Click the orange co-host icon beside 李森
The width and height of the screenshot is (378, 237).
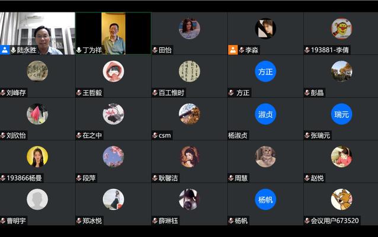point(233,50)
